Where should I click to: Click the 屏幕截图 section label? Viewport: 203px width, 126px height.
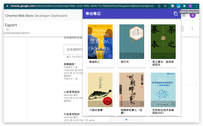(x=70, y=64)
